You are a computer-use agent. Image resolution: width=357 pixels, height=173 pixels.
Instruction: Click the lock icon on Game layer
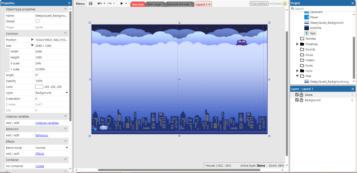[301, 95]
